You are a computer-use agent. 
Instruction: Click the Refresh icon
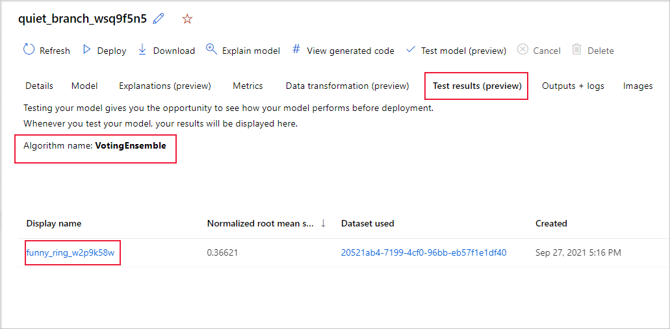[29, 49]
